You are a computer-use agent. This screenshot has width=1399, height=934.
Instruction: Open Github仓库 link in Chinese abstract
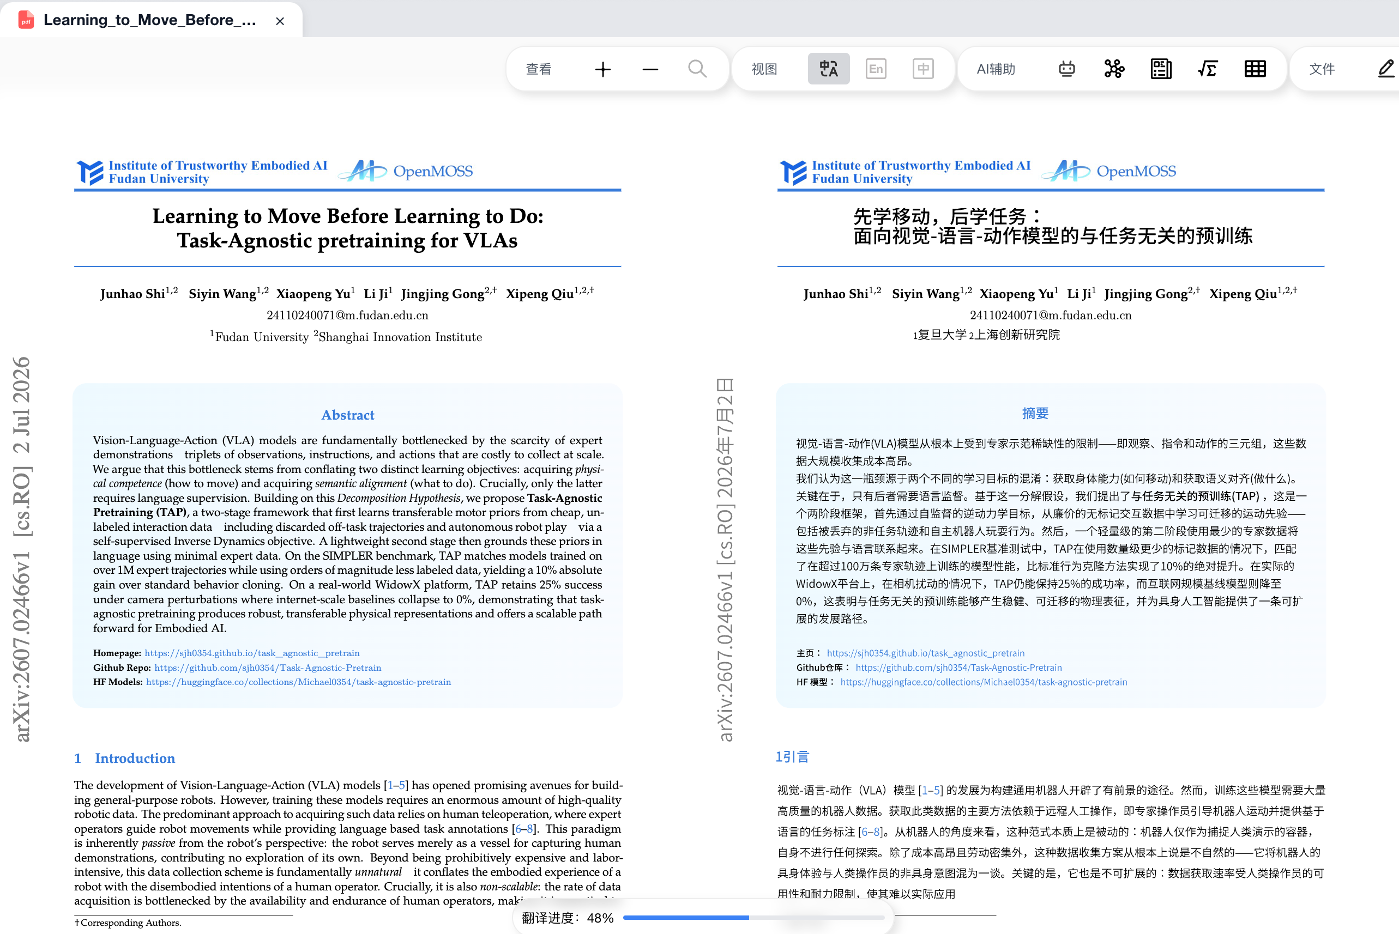[x=958, y=668]
